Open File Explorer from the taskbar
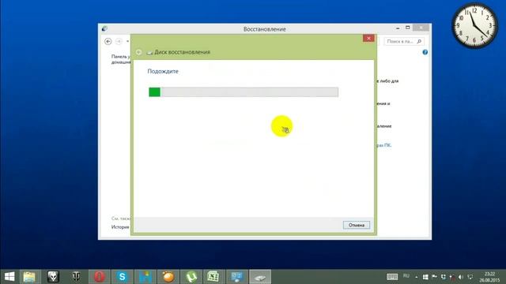Image resolution: width=506 pixels, height=284 pixels. [x=29, y=277]
